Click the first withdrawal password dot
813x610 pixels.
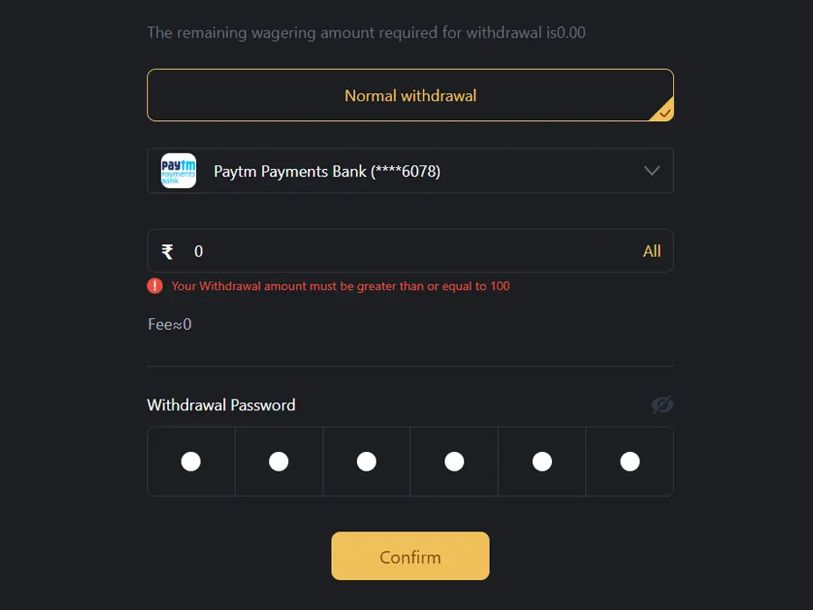tap(191, 461)
